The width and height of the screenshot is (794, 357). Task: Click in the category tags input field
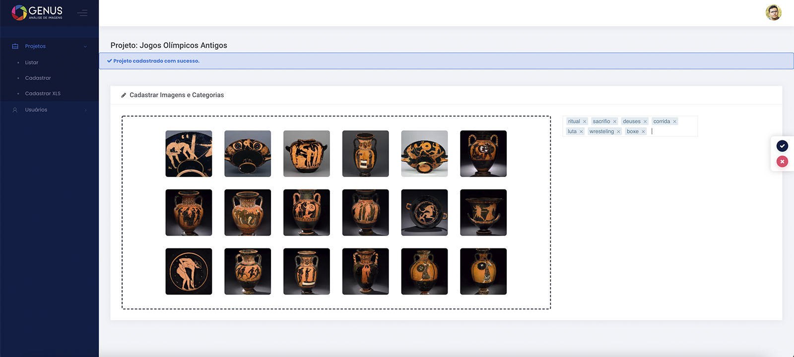pos(670,132)
